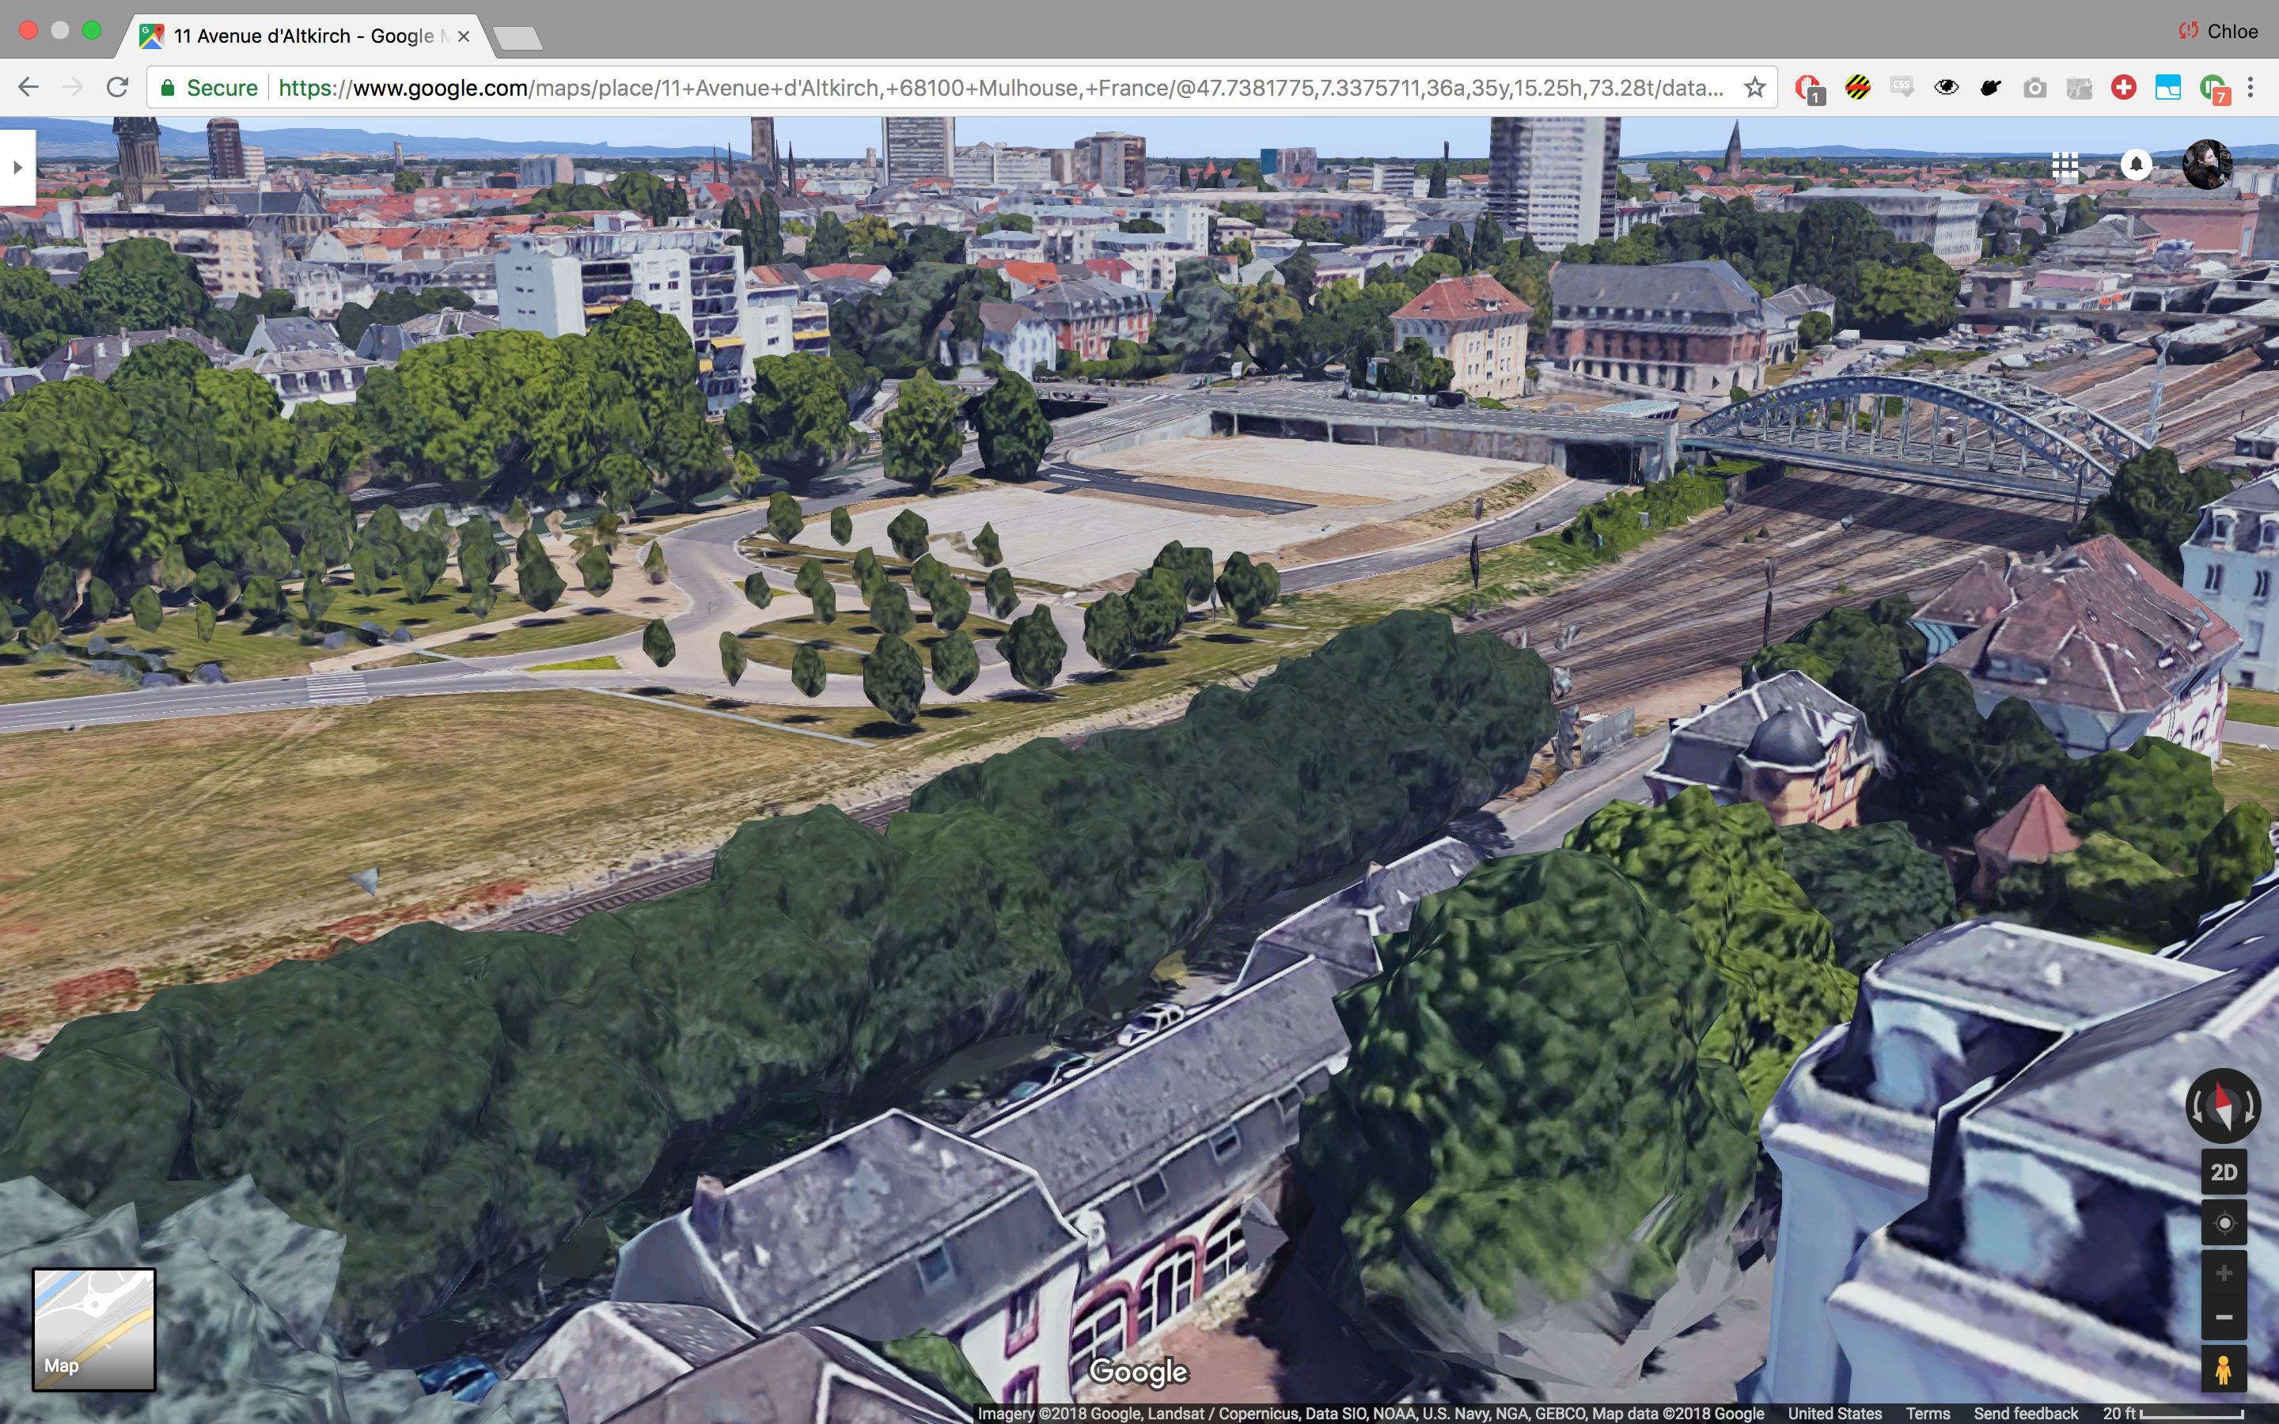2279x1424 pixels.
Task: Open Google notifications bell
Action: pos(2136,165)
